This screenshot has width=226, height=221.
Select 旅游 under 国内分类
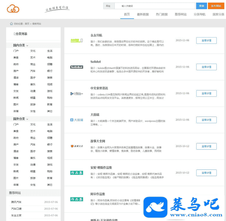coord(33,105)
